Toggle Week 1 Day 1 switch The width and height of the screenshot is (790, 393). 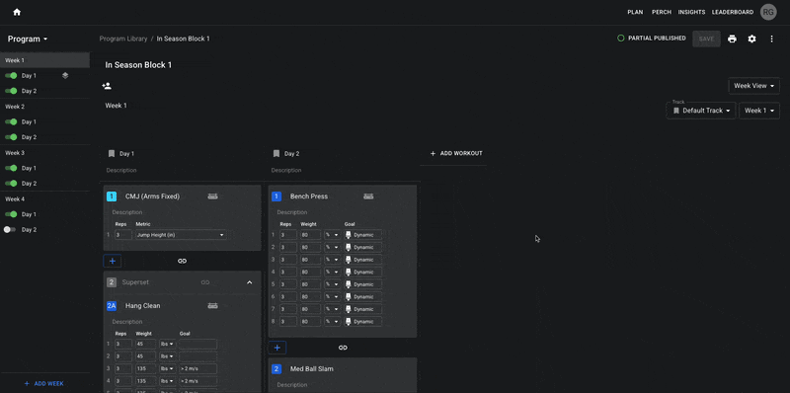[x=11, y=76]
